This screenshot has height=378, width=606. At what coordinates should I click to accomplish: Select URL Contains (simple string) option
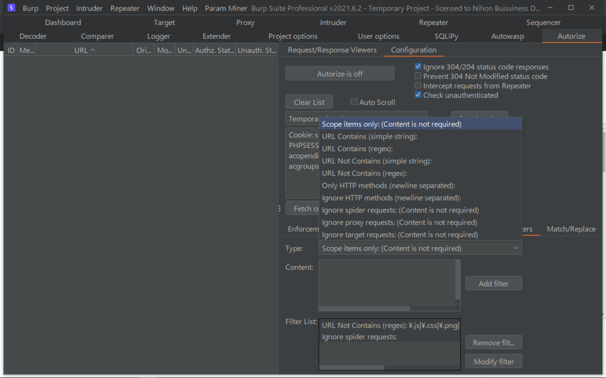coord(420,136)
